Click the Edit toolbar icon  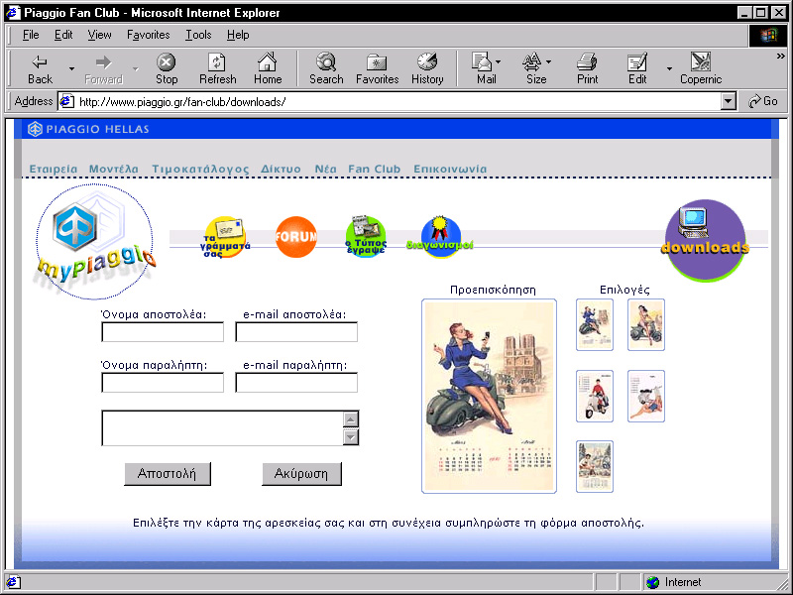(x=637, y=68)
